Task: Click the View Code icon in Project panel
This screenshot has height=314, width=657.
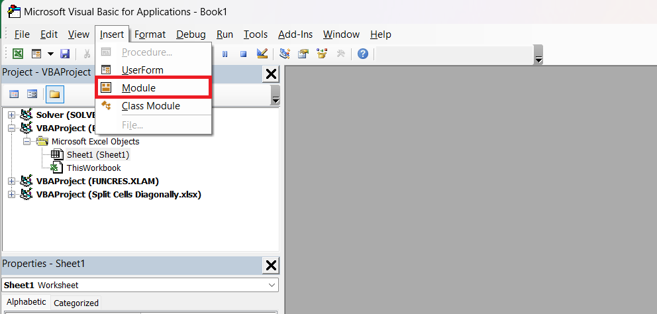Action: click(x=15, y=94)
